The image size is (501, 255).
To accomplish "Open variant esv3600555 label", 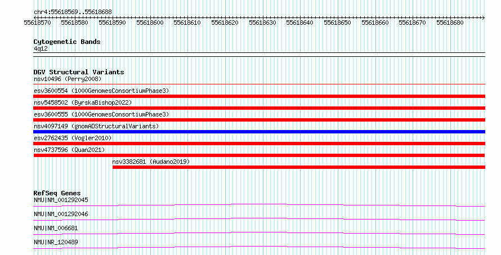I will pyautogui.click(x=101, y=114).
